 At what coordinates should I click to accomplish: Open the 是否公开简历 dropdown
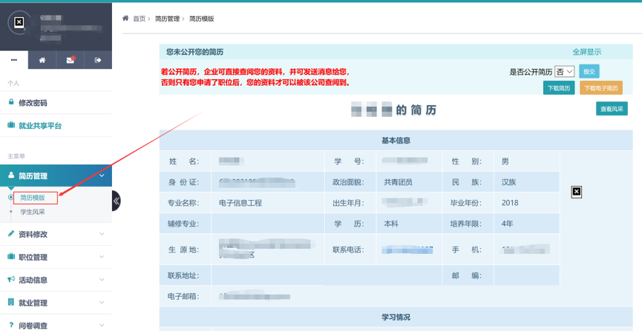(x=565, y=72)
